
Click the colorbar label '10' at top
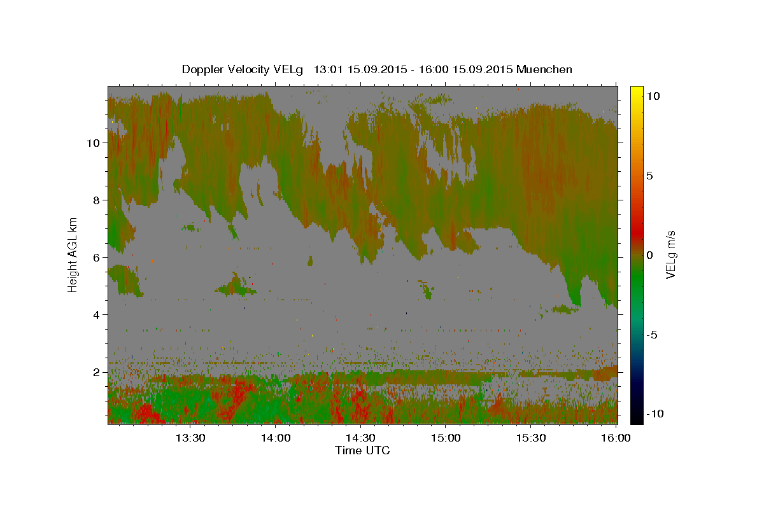pos(653,95)
